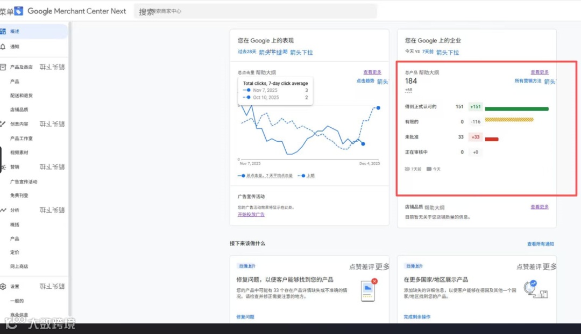
Task: Collapse the 营销 section
Action: 52,167
